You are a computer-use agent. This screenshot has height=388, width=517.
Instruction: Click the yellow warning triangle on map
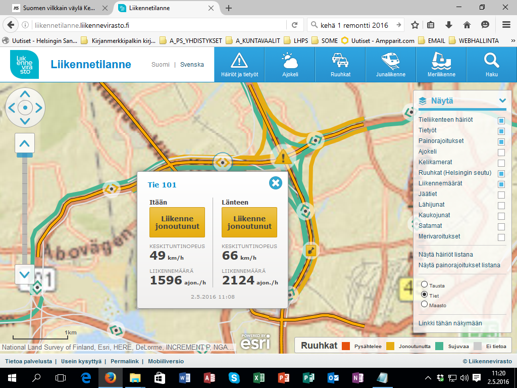click(x=284, y=158)
